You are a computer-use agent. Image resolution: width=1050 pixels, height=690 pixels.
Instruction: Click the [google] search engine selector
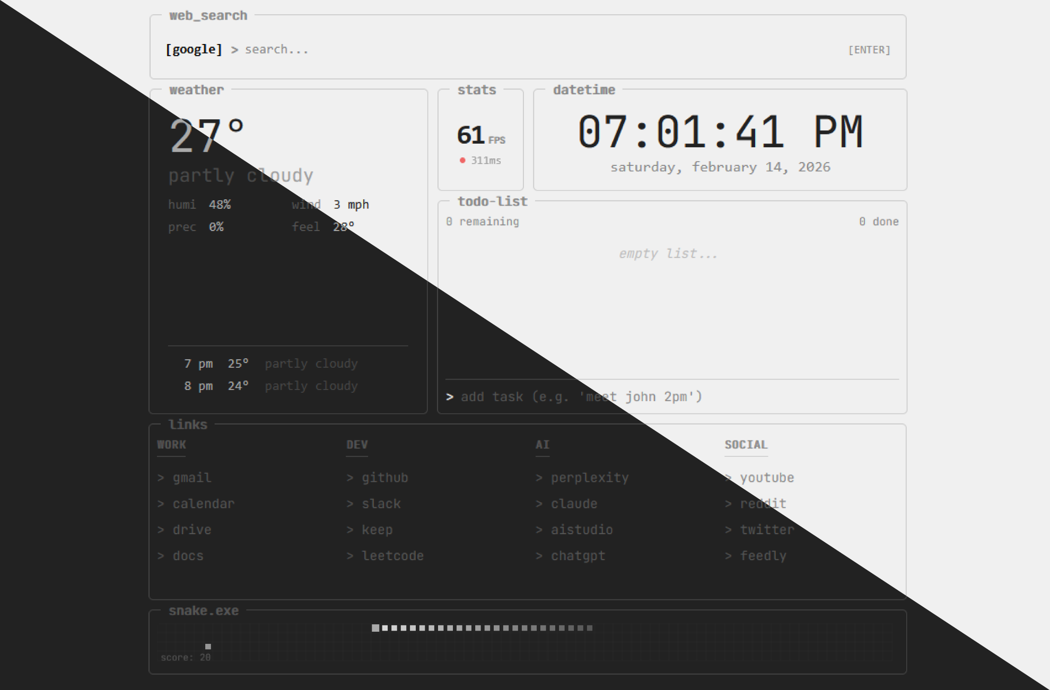(x=194, y=49)
